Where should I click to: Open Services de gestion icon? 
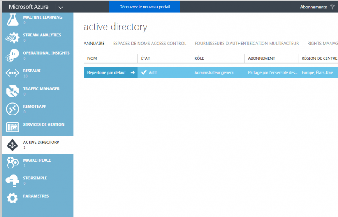click(13, 127)
